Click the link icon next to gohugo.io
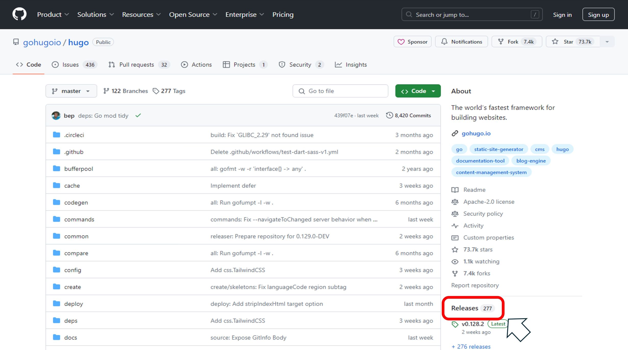This screenshot has height=350, width=628. click(455, 133)
